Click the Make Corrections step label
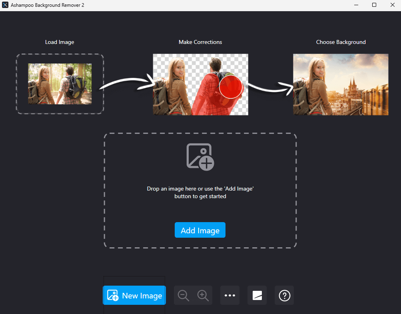401x314 pixels. (200, 42)
